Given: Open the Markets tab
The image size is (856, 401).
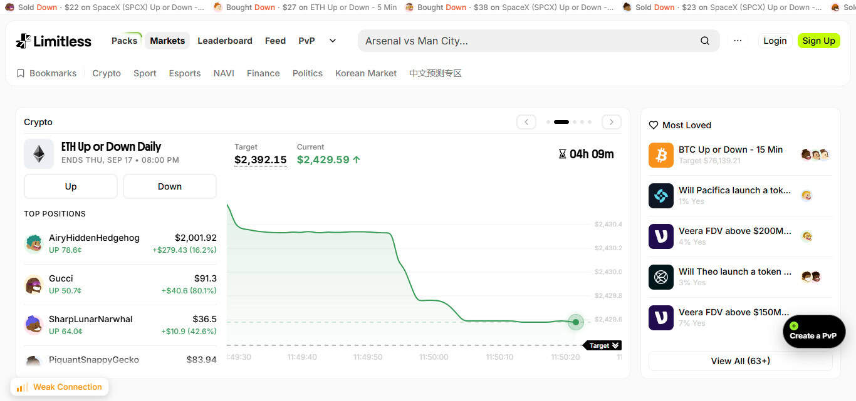Looking at the screenshot, I should click(x=167, y=41).
